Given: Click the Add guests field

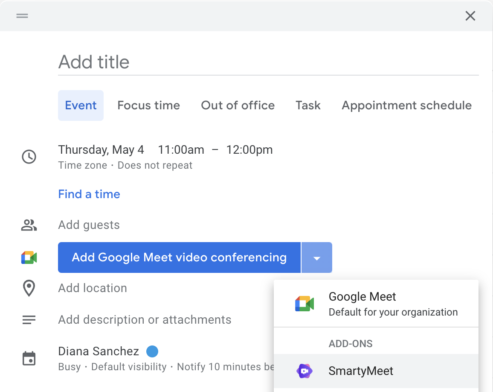Looking at the screenshot, I should [89, 225].
